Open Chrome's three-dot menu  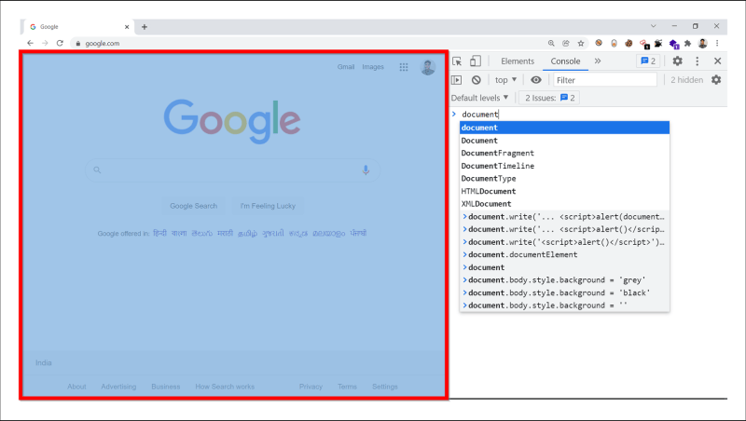[717, 43]
